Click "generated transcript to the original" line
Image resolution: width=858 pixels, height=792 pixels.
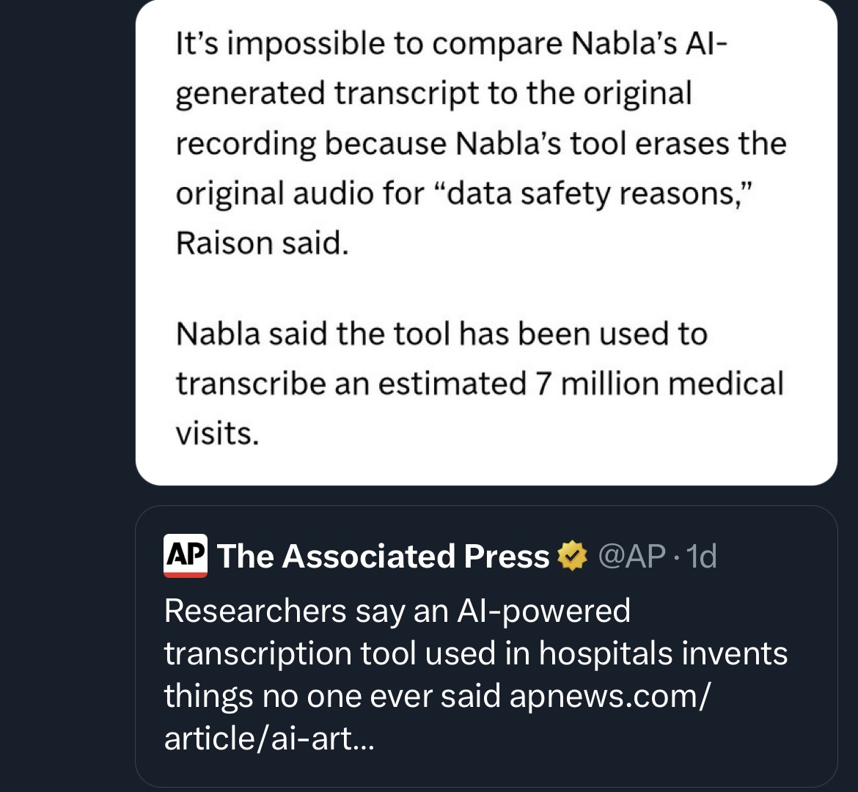tap(433, 94)
